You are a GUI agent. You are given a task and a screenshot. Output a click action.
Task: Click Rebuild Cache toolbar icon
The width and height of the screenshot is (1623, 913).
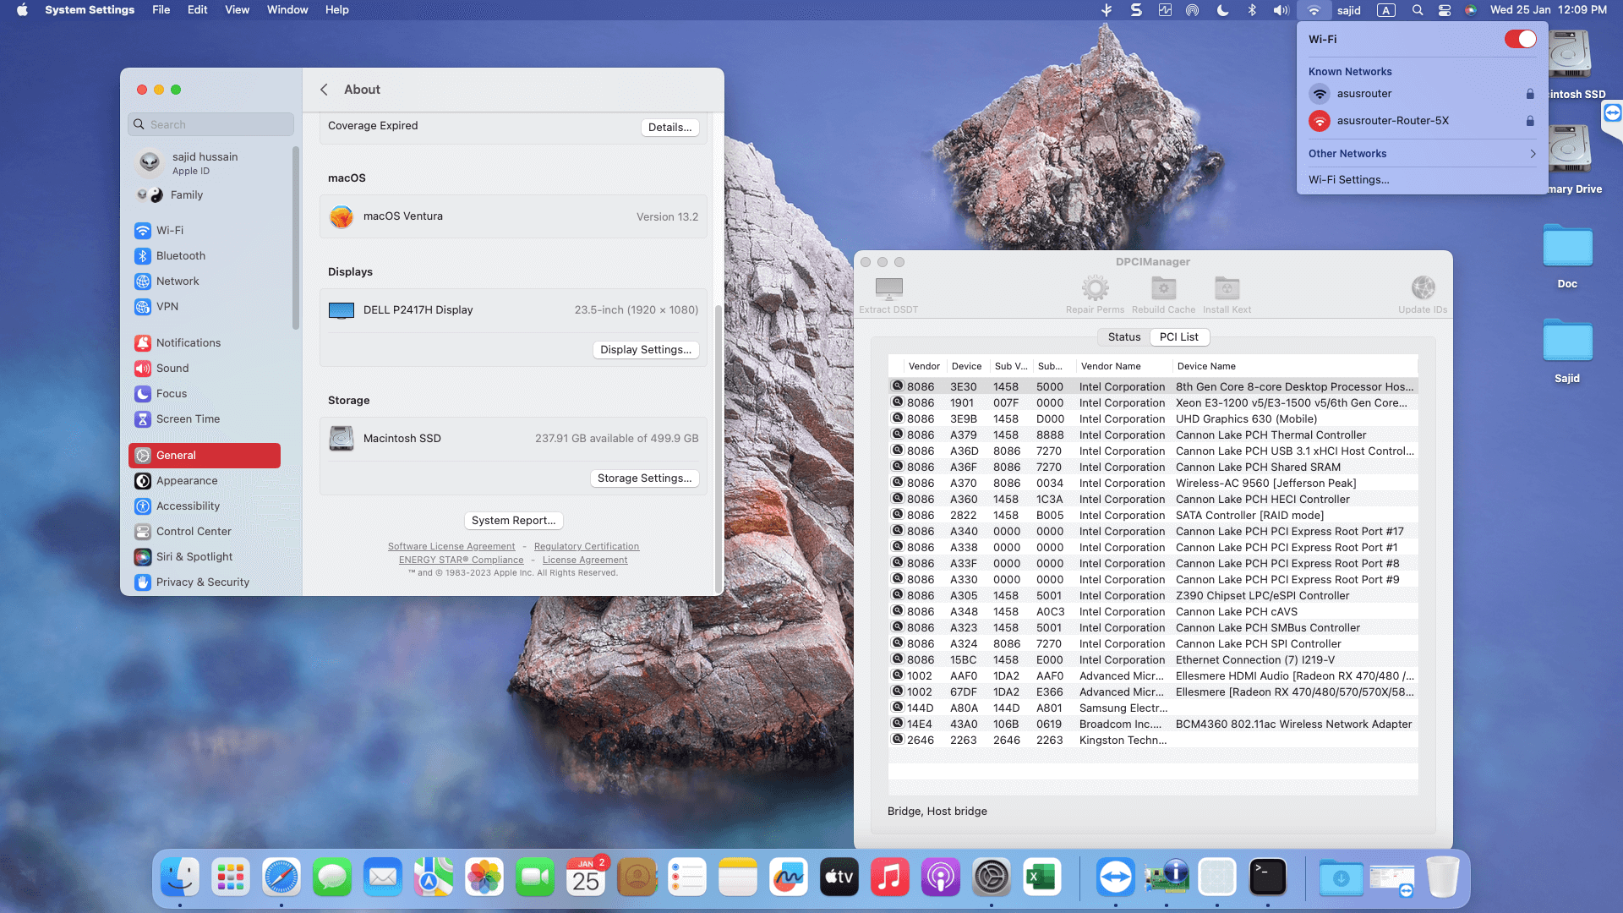tap(1163, 288)
